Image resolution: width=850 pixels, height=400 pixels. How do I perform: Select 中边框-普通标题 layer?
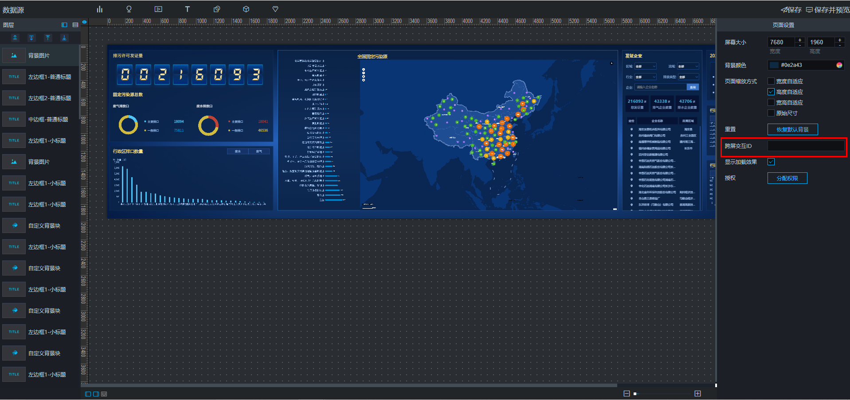[40, 119]
